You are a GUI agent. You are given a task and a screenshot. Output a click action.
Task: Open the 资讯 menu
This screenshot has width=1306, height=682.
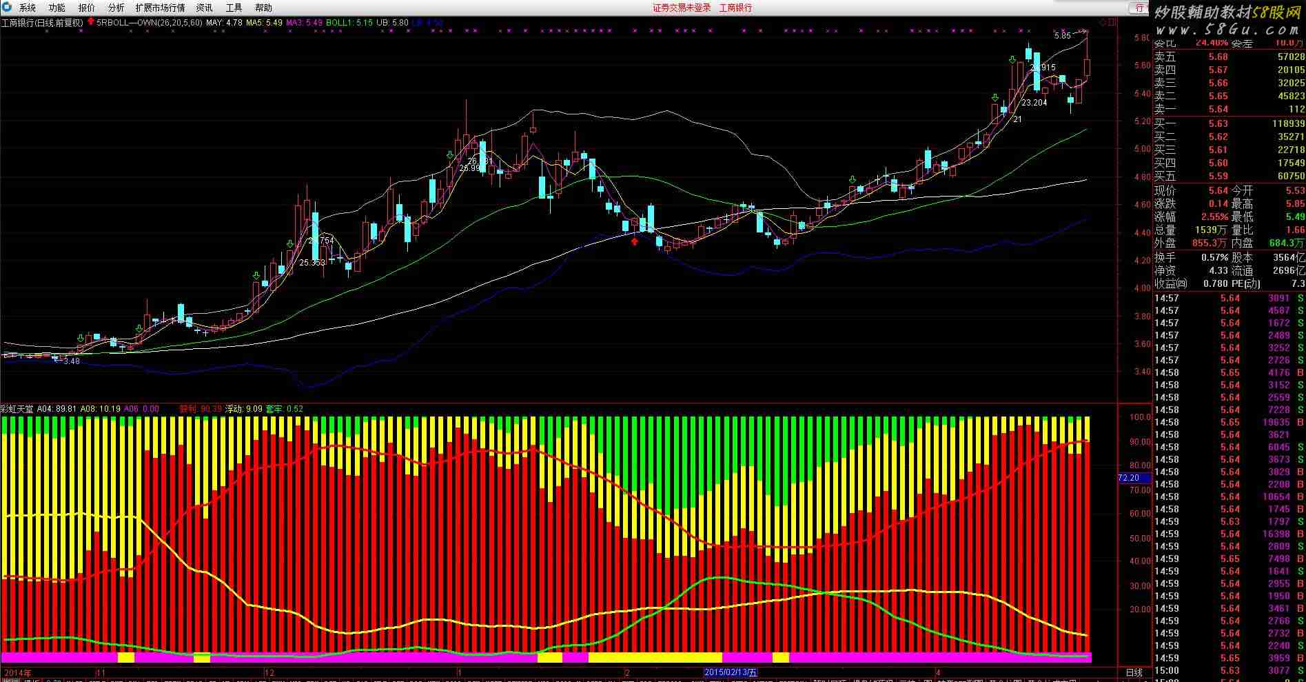205,8
